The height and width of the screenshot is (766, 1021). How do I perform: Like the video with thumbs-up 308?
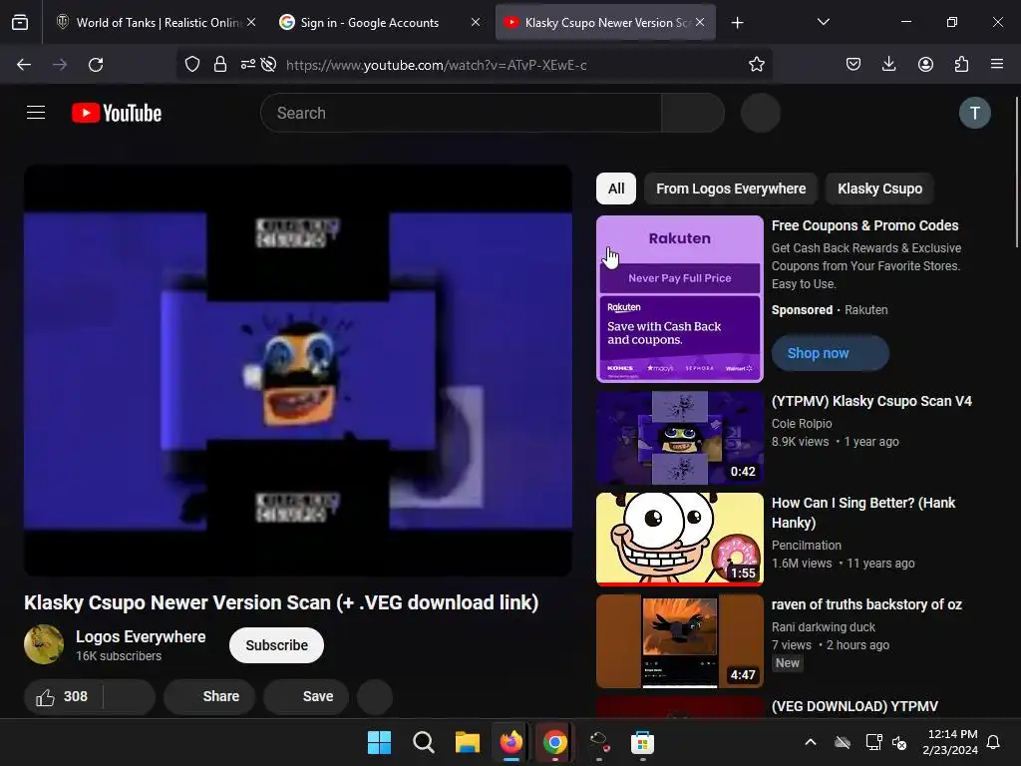pos(63,696)
